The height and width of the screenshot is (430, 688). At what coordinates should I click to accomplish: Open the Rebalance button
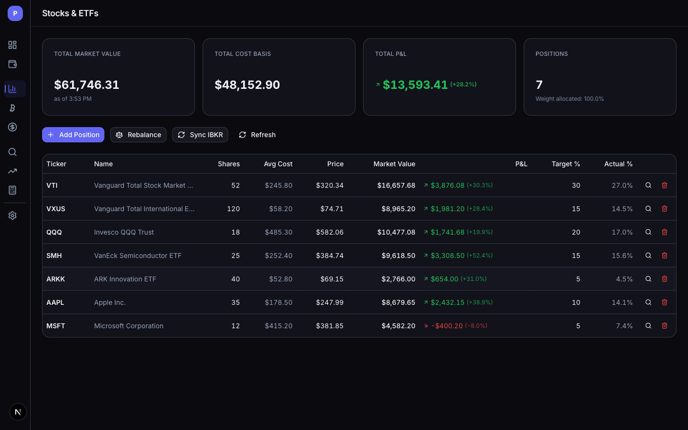pos(138,135)
